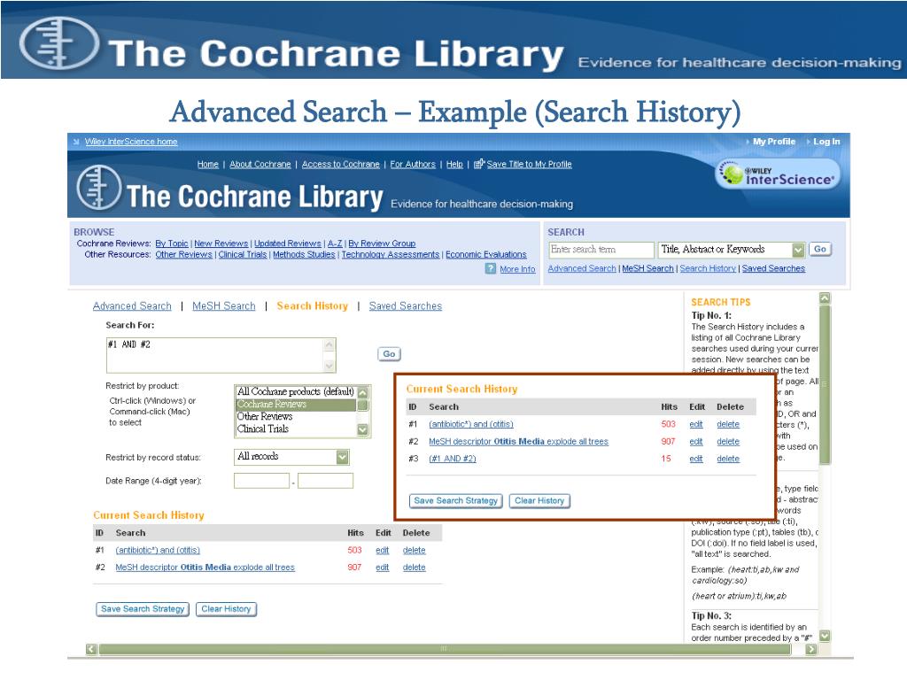Viewport: 907px width, 680px height.
Task: Click MeSH Search link under quick search
Action: click(x=647, y=268)
